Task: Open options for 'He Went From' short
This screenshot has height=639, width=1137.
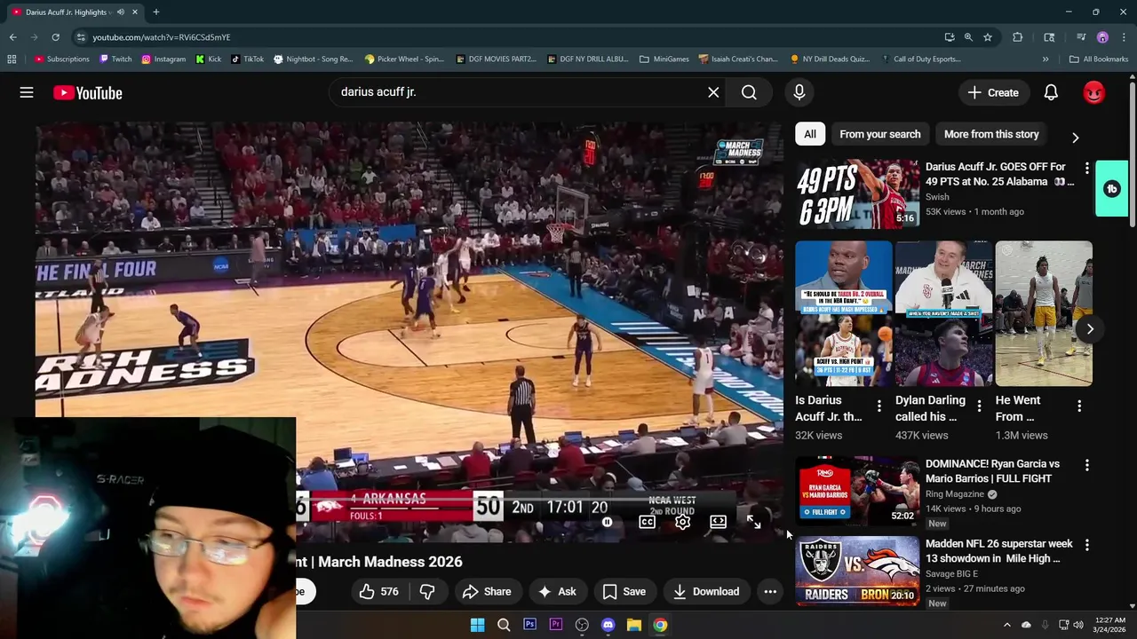Action: (x=1079, y=406)
